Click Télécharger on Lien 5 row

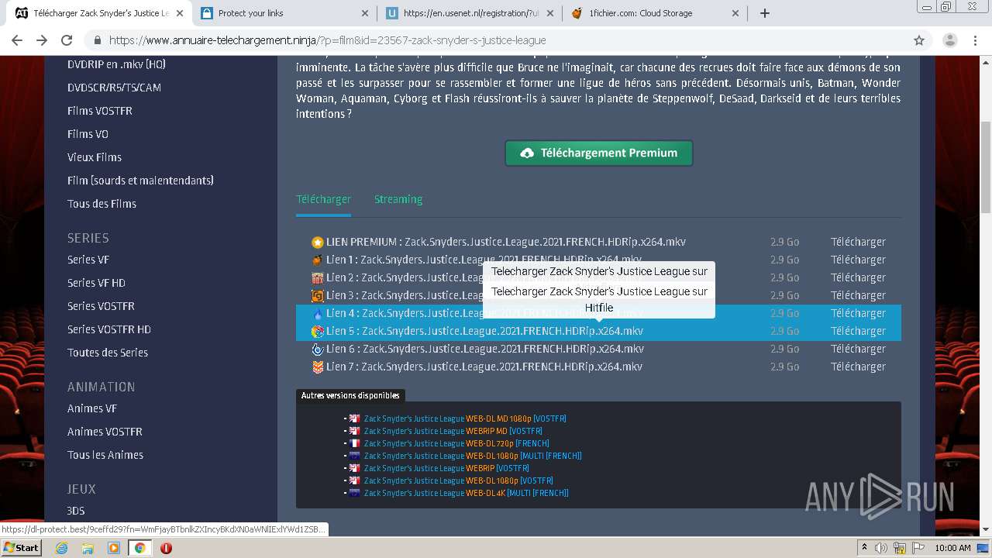tap(858, 331)
